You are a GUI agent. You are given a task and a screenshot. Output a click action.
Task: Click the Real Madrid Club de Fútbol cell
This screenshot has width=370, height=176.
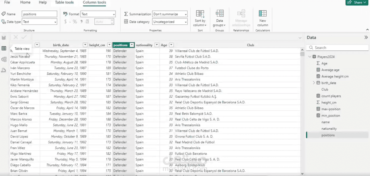[195, 142]
